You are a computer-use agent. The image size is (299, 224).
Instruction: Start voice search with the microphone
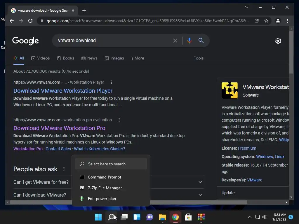click(189, 40)
